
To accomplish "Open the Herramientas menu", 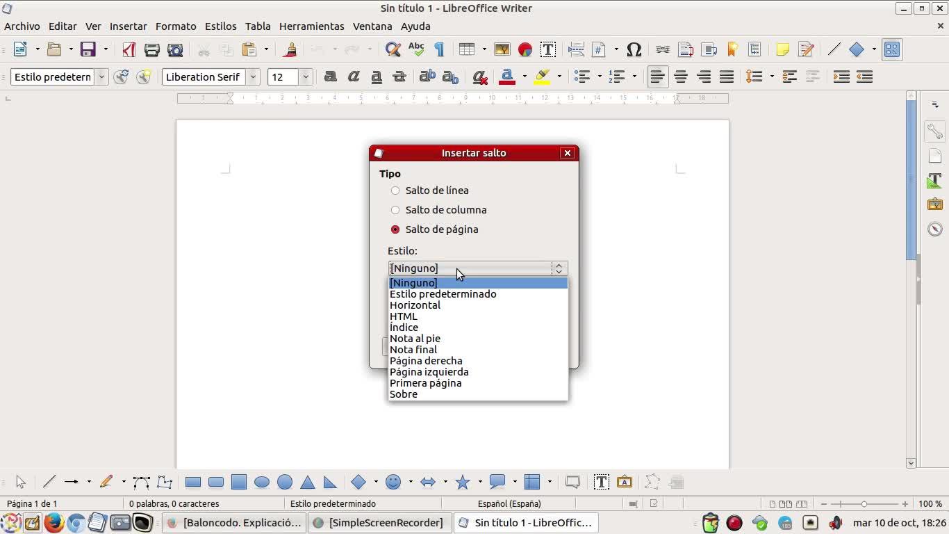I will pyautogui.click(x=311, y=26).
